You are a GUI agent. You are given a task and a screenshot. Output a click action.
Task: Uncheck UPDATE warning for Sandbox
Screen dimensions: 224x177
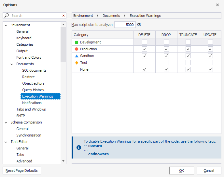point(210,56)
